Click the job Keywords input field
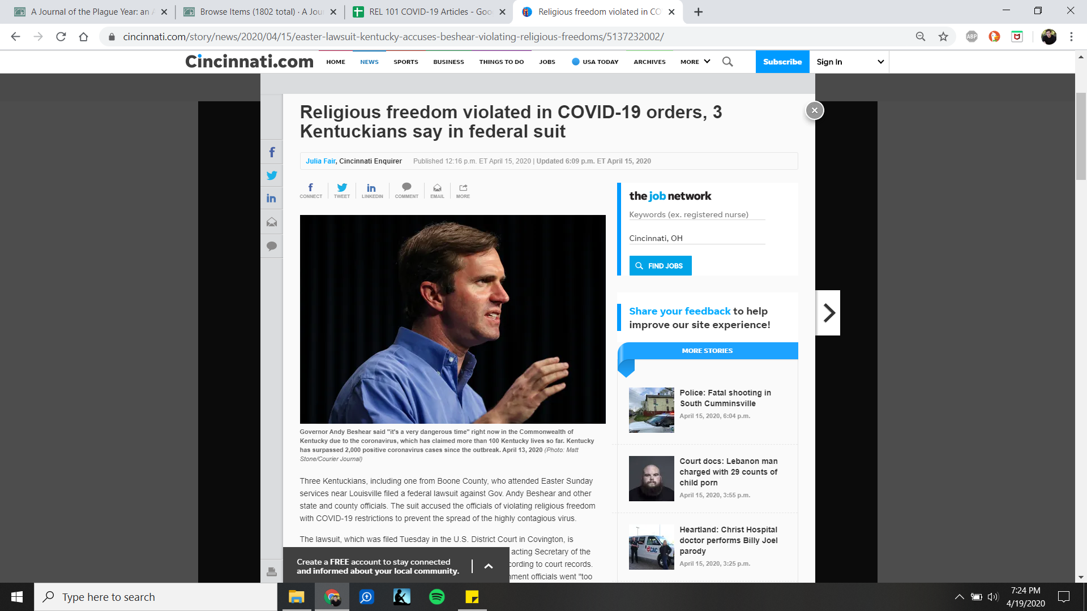Image resolution: width=1087 pixels, height=611 pixels. coord(696,214)
